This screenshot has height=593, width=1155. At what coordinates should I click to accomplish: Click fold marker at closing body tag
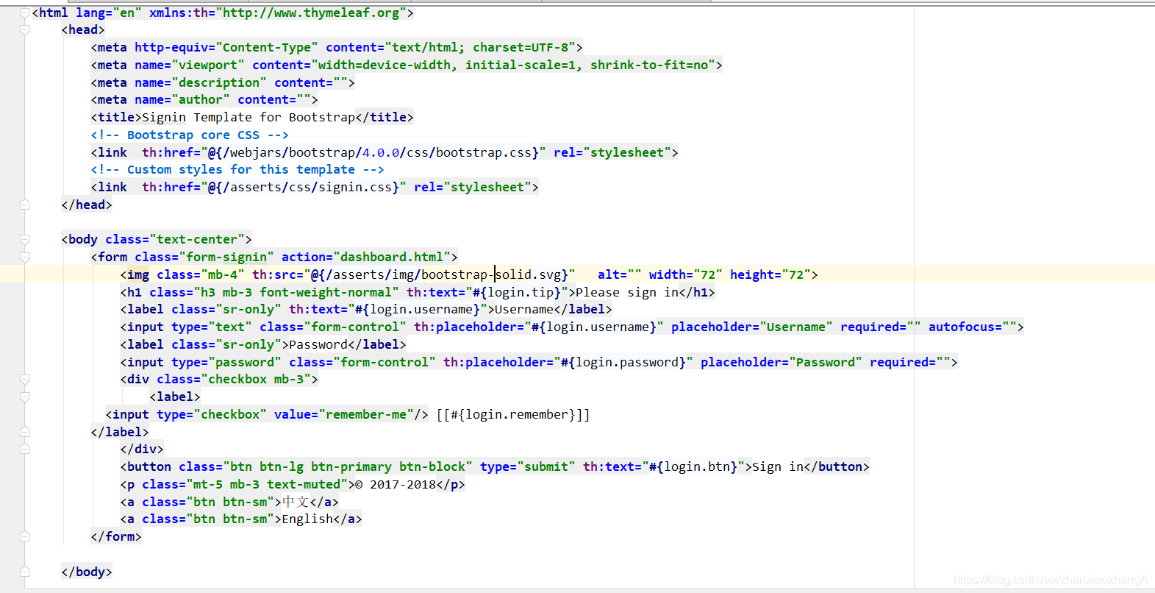click(25, 572)
